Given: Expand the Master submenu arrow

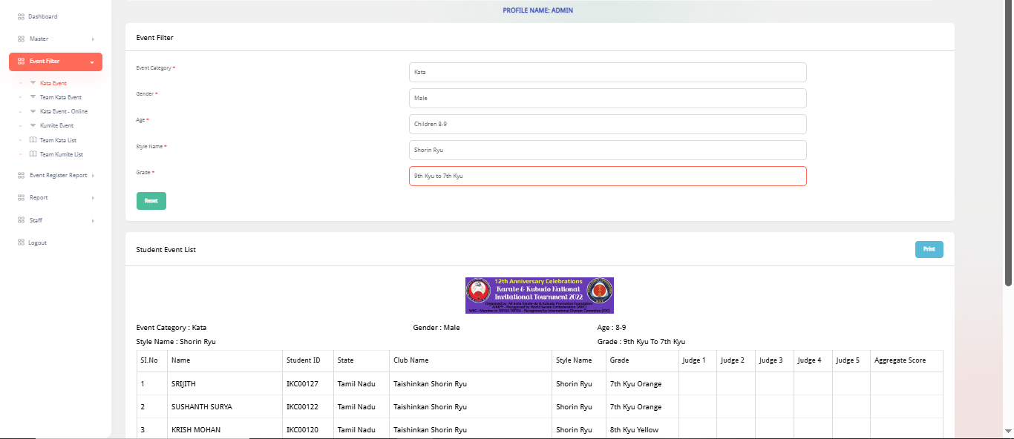Looking at the screenshot, I should [x=93, y=39].
